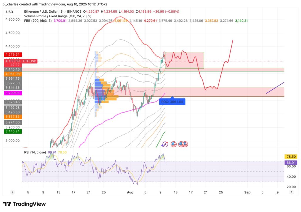
Task: Select the purple trend line on the right
Action: pos(275,88)
